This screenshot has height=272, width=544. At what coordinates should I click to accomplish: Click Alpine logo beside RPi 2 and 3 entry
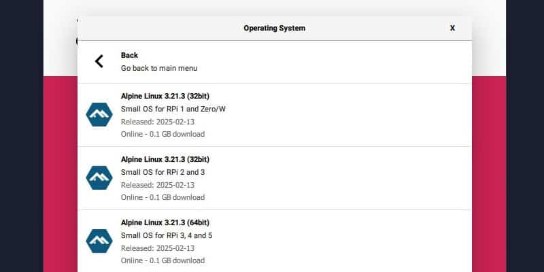[99, 177]
